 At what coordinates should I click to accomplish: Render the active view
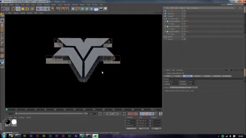[x=58, y=9]
